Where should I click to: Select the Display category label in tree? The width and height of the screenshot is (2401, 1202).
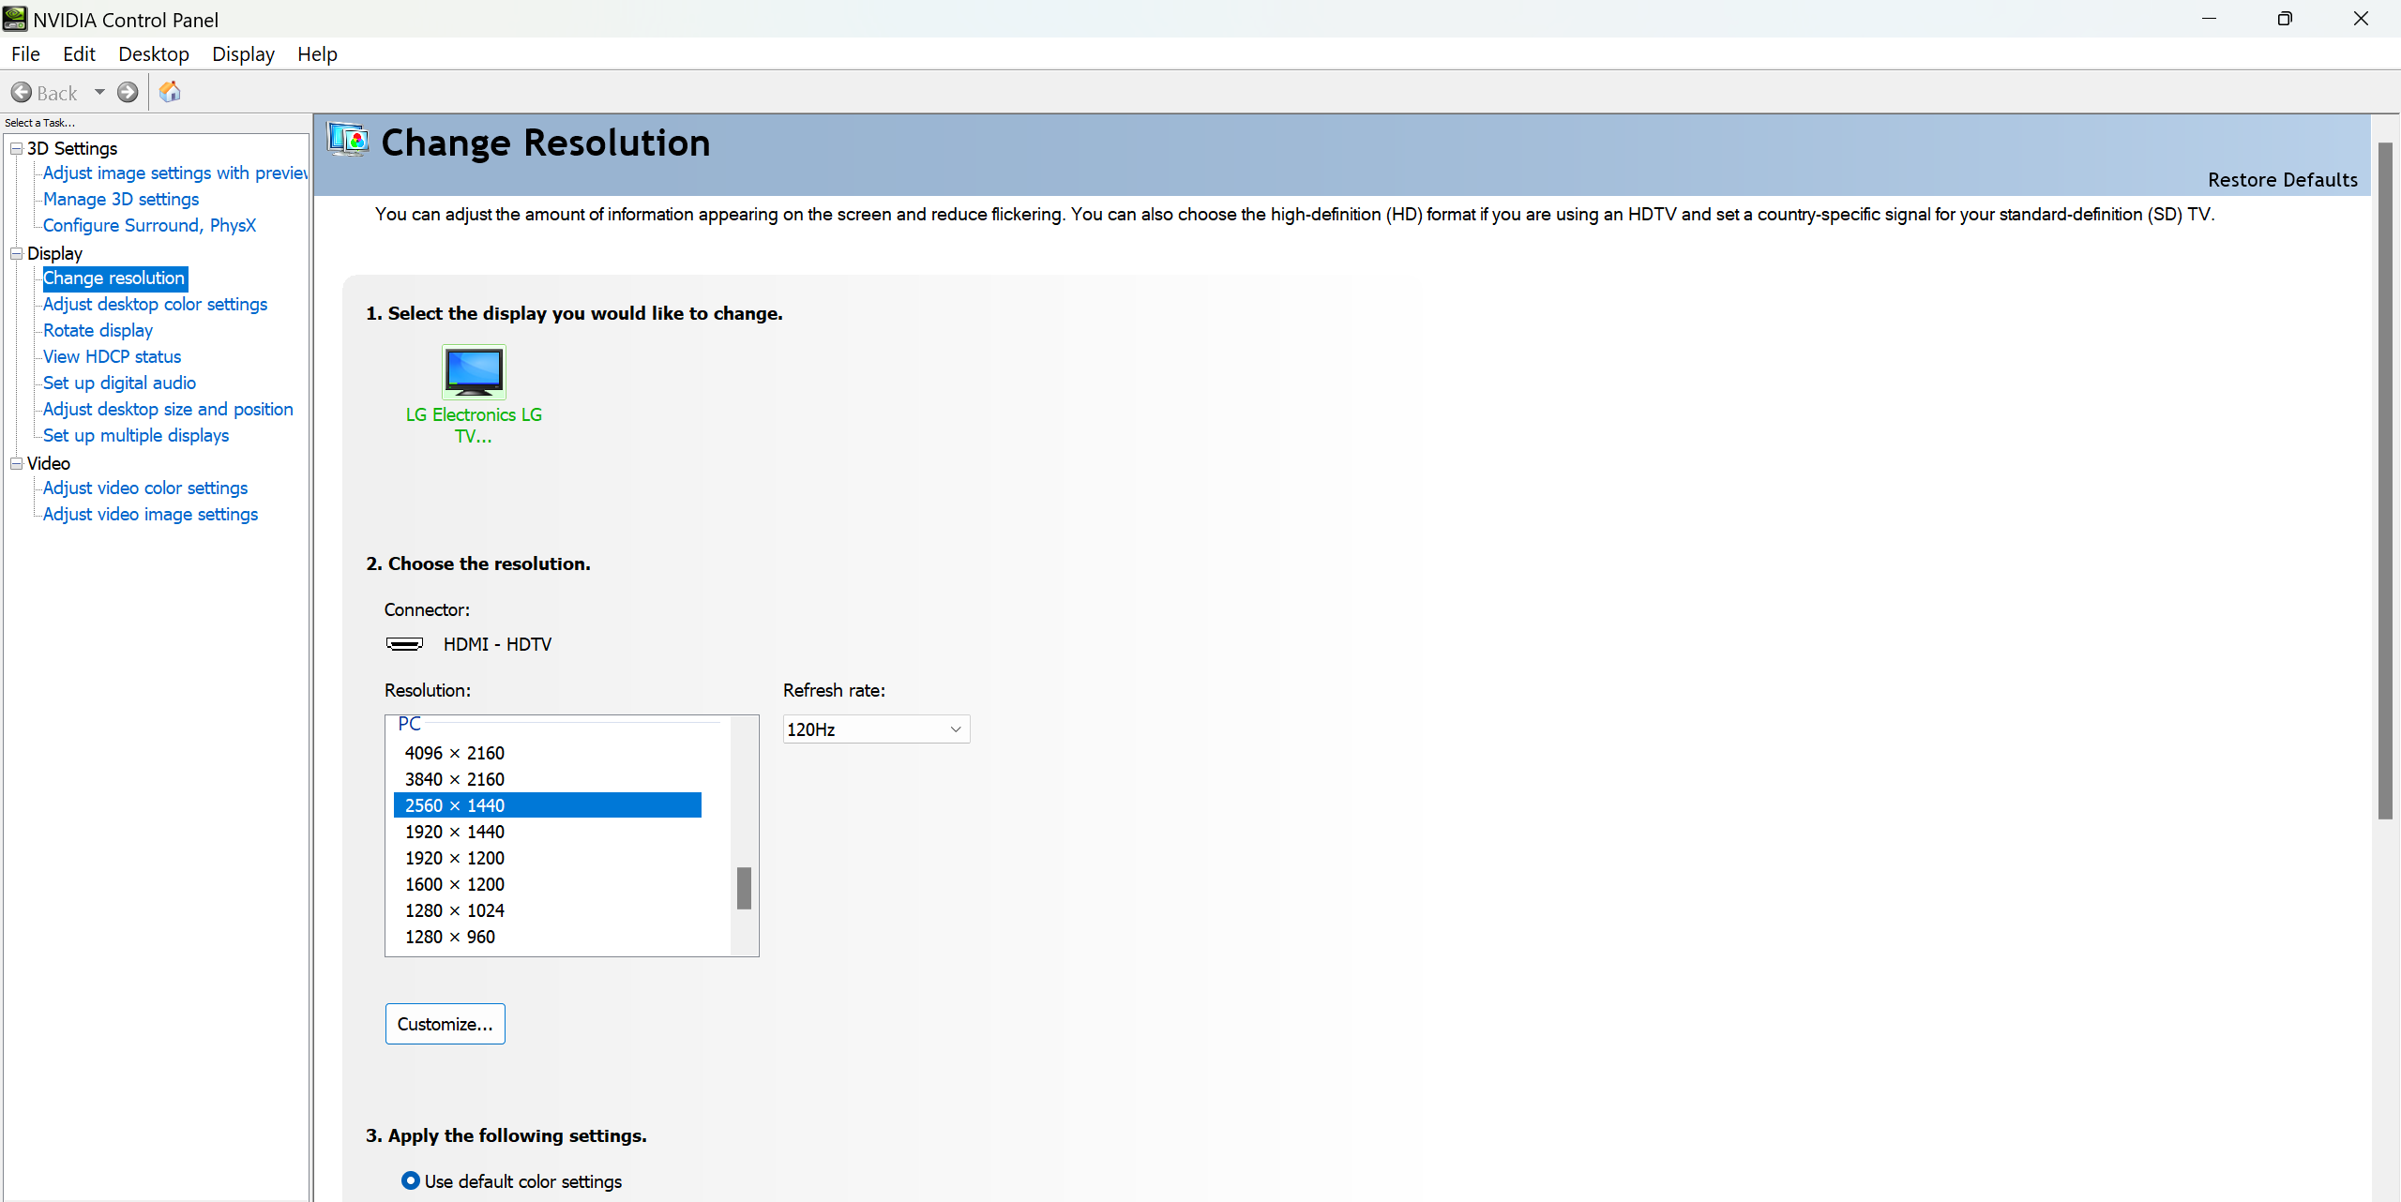(54, 253)
